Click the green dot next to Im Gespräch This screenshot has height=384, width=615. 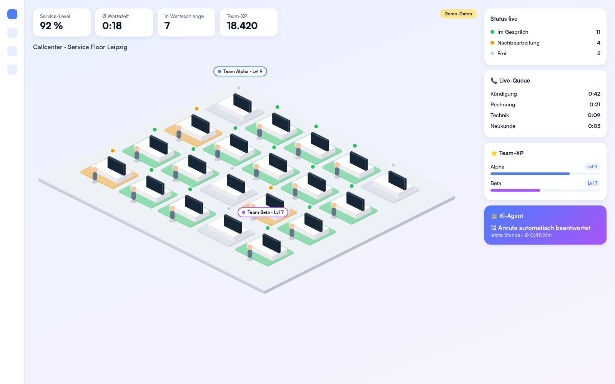492,32
